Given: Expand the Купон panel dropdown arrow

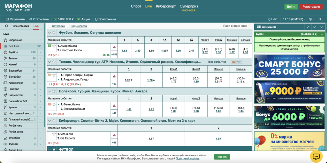Looking at the screenshot, I should (x=322, y=34).
